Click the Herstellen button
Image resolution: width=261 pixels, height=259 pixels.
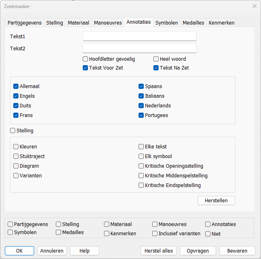click(x=216, y=200)
